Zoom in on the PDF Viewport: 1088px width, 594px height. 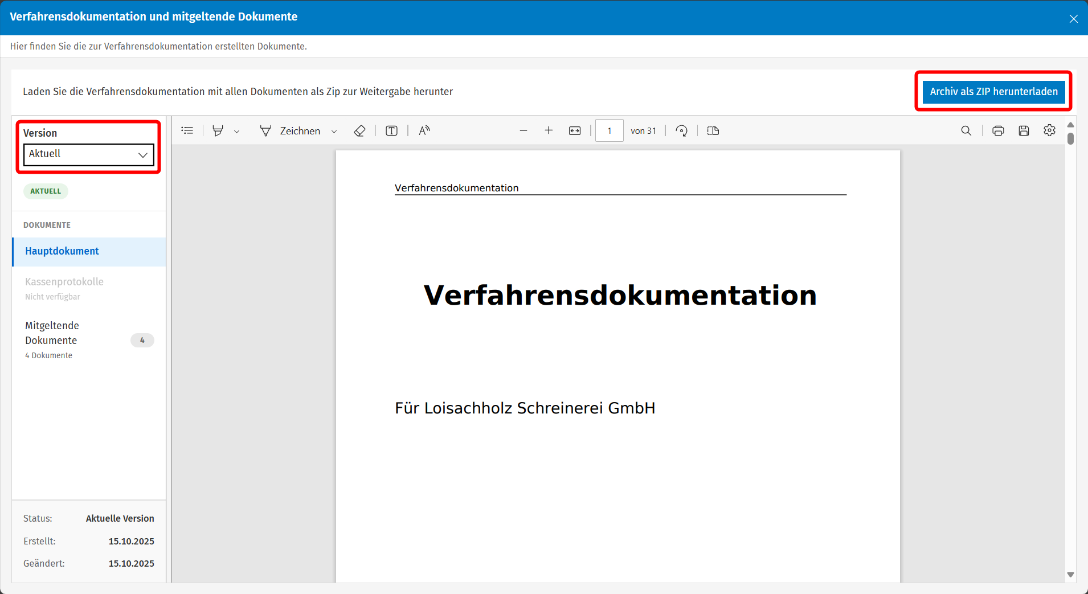[549, 131]
